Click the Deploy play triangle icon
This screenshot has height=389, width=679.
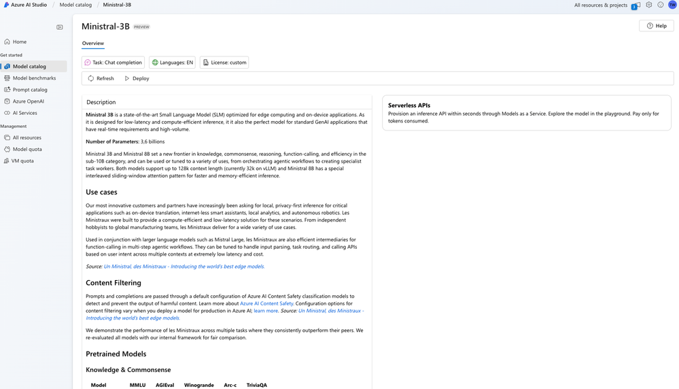coord(127,78)
